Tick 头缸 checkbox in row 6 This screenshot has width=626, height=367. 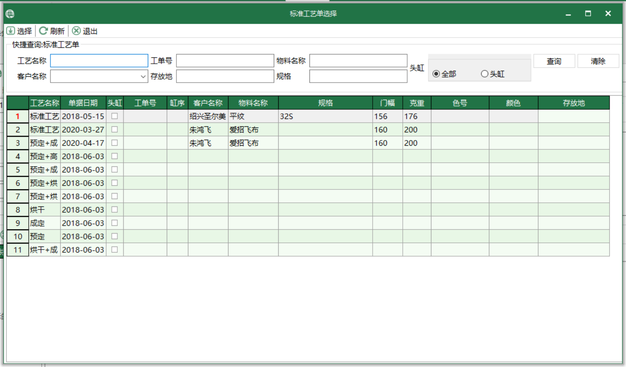click(115, 183)
